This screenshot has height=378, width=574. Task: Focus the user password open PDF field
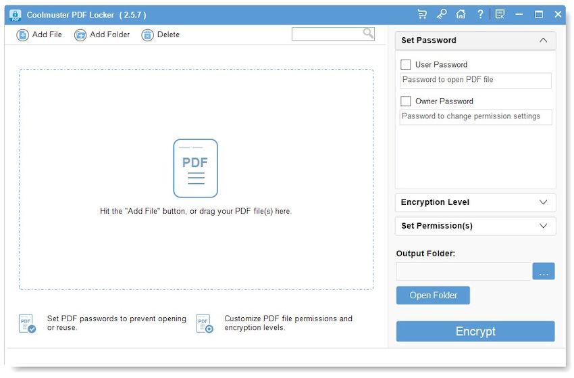pos(475,80)
